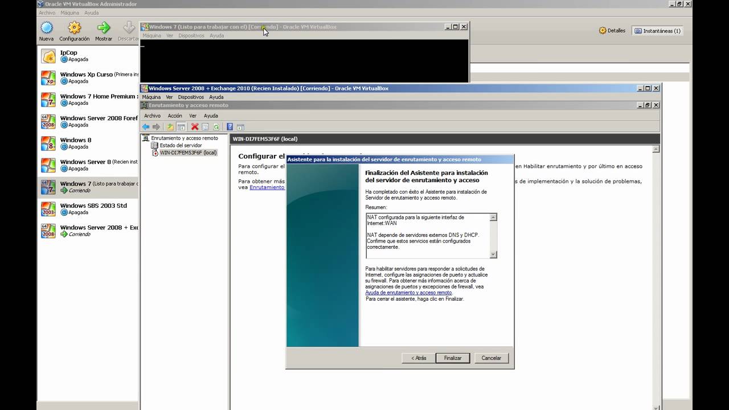Open Ayuda de enrutamiento y acceso remoto link

click(x=408, y=293)
